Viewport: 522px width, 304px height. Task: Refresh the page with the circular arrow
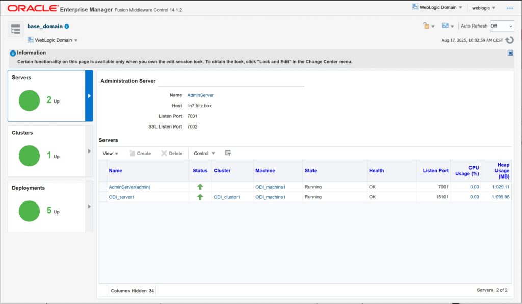coord(509,40)
